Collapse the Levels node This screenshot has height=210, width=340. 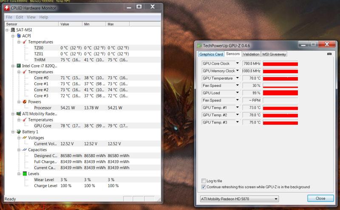[x=19, y=174]
